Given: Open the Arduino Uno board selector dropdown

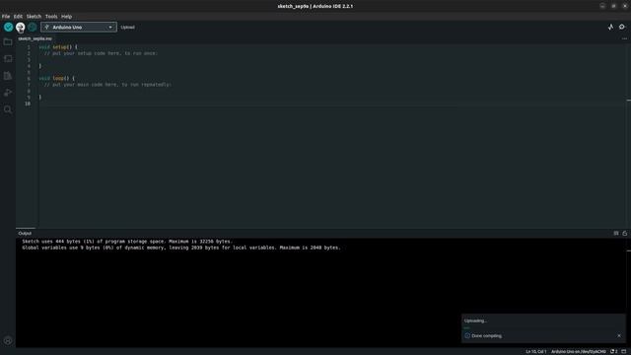Looking at the screenshot, I should coord(79,27).
